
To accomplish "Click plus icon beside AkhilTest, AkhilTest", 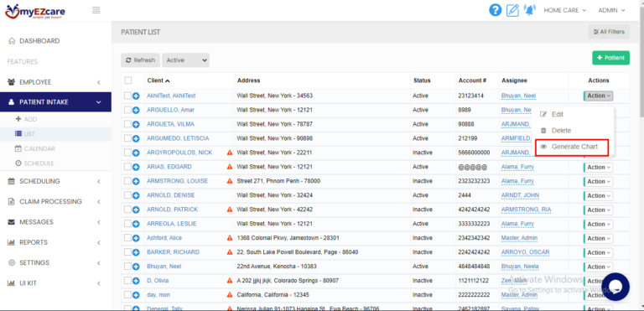I will [x=136, y=96].
